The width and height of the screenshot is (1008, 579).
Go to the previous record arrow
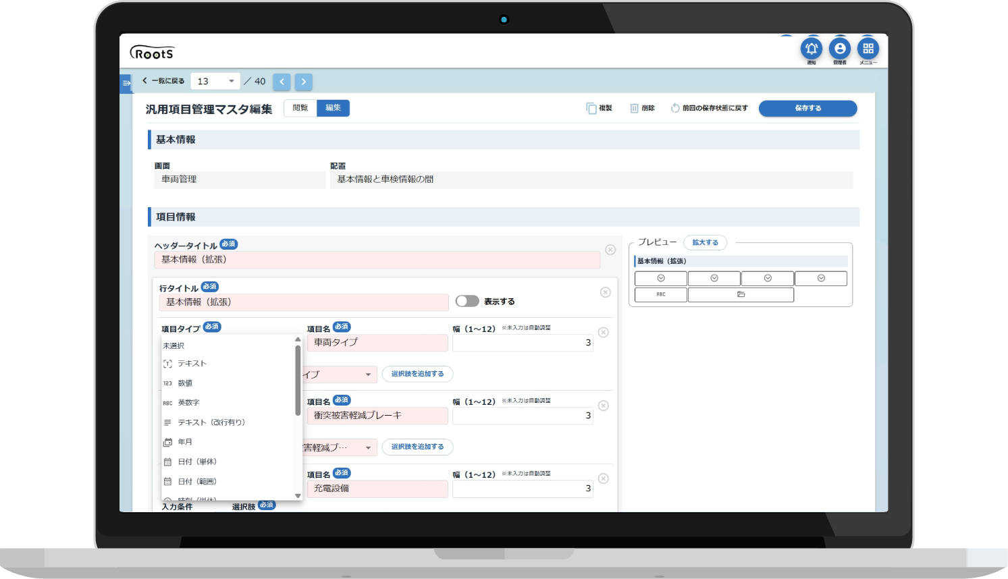point(282,82)
